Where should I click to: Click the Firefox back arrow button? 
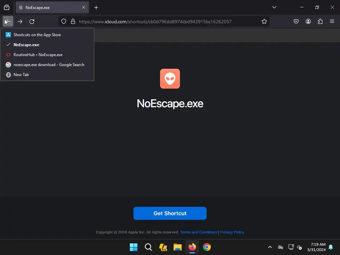8,22
